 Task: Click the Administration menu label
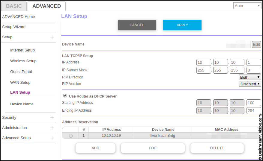click(14, 128)
